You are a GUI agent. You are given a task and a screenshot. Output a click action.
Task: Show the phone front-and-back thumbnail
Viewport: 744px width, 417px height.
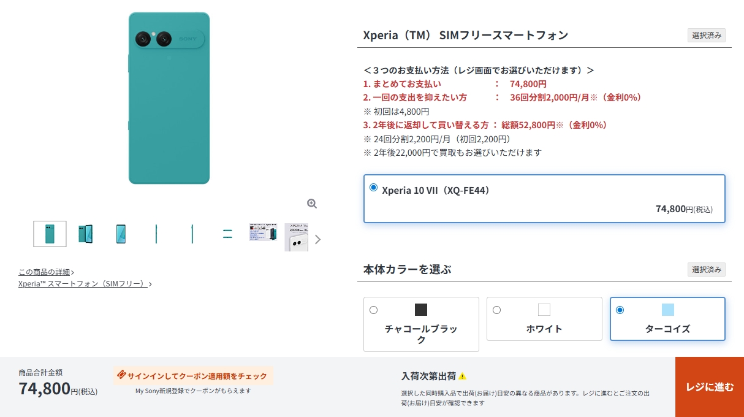pos(85,234)
